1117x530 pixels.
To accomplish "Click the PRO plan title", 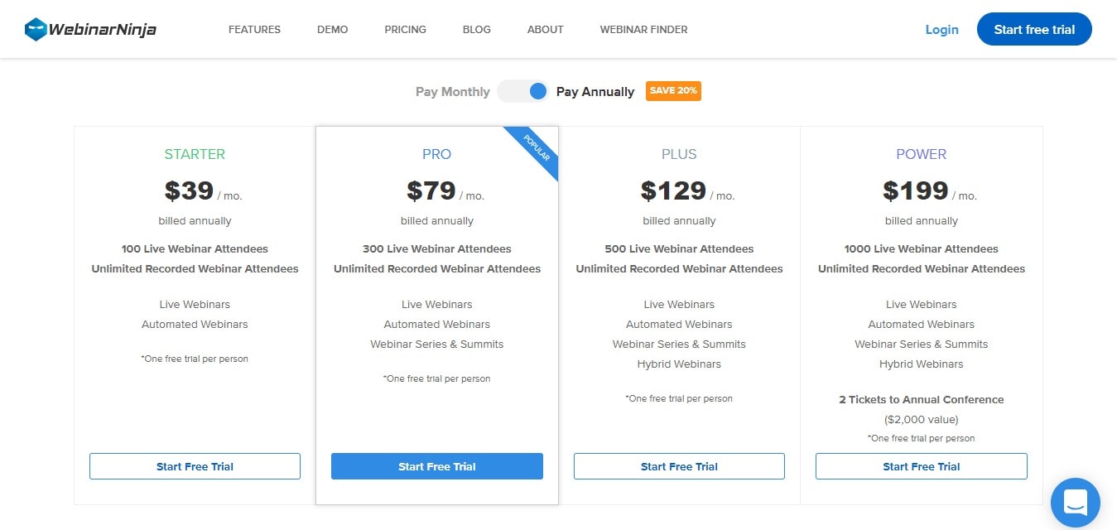I will coord(437,154).
